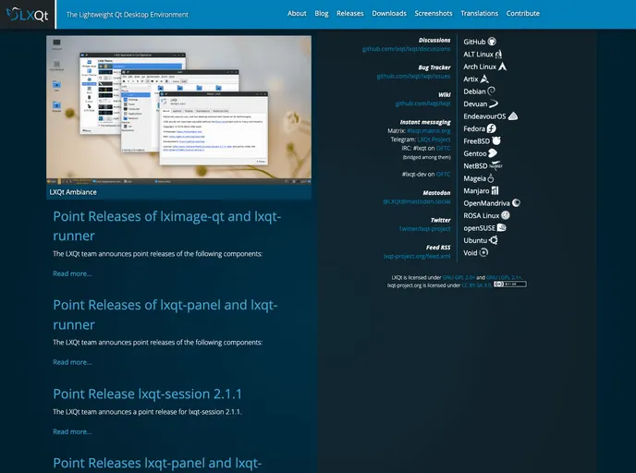Image resolution: width=636 pixels, height=473 pixels.
Task: Click the ROSA Linux logo icon
Action: click(x=505, y=215)
